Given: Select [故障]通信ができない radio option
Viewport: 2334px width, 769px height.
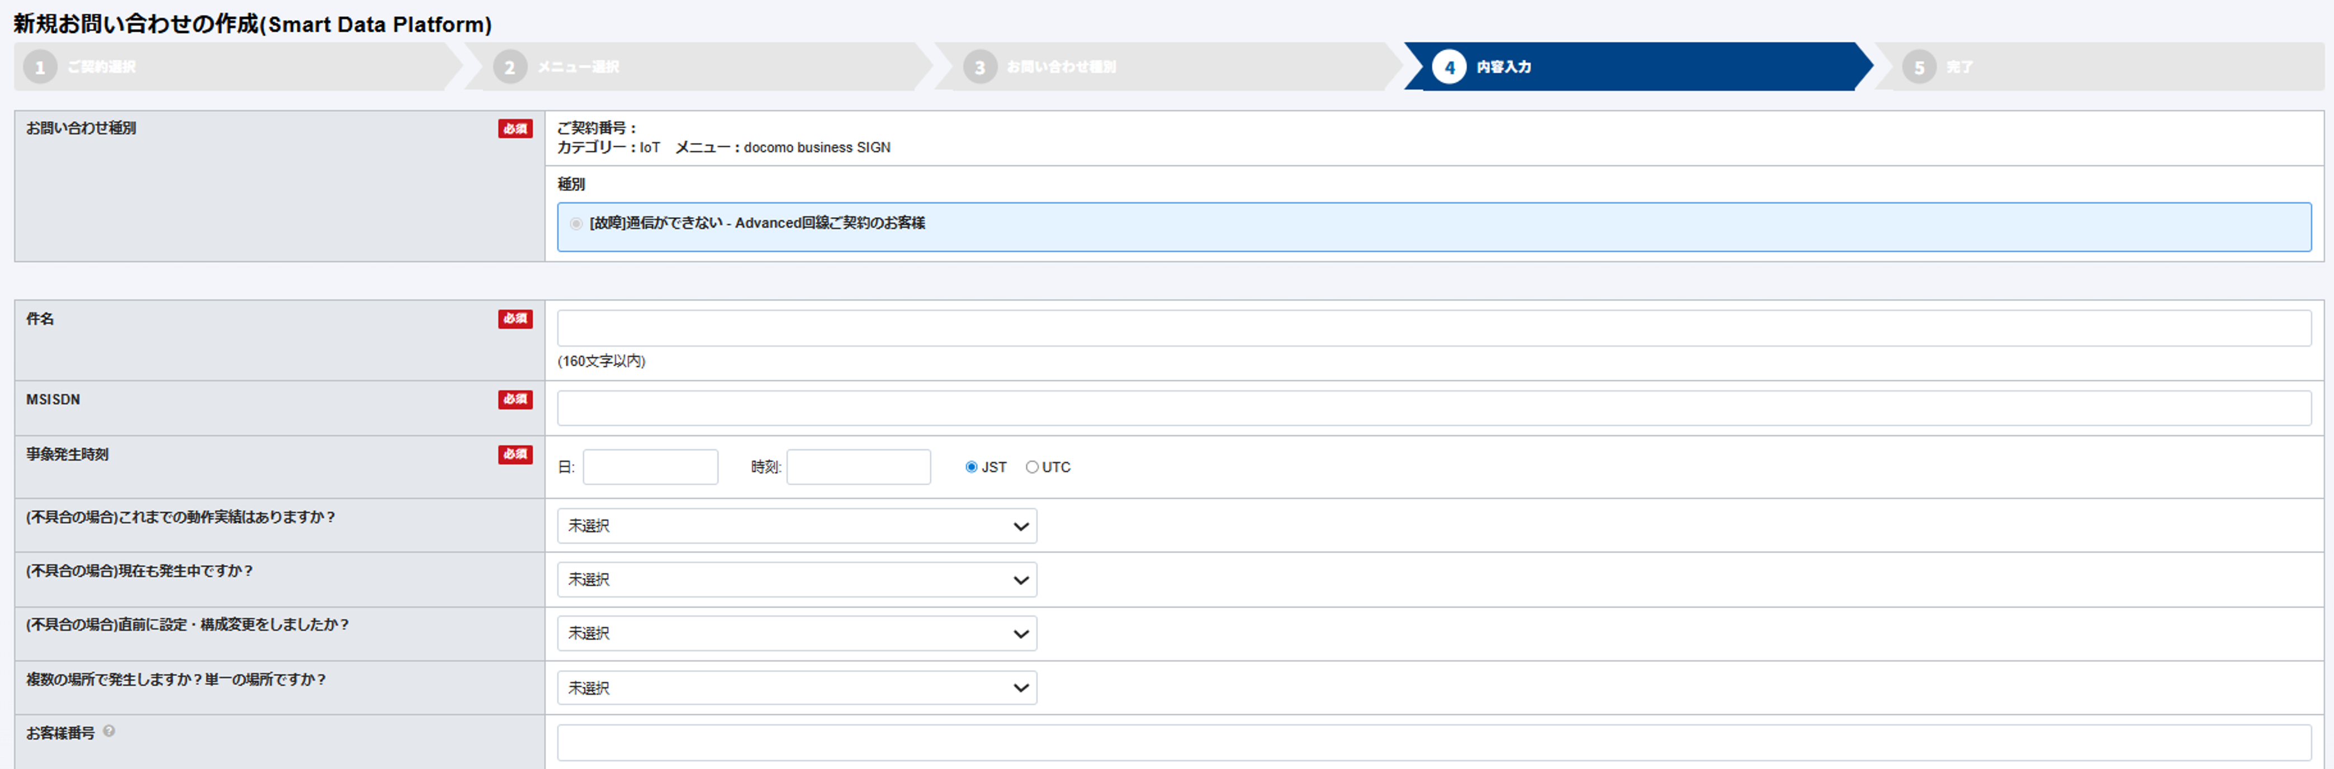Looking at the screenshot, I should (x=576, y=223).
